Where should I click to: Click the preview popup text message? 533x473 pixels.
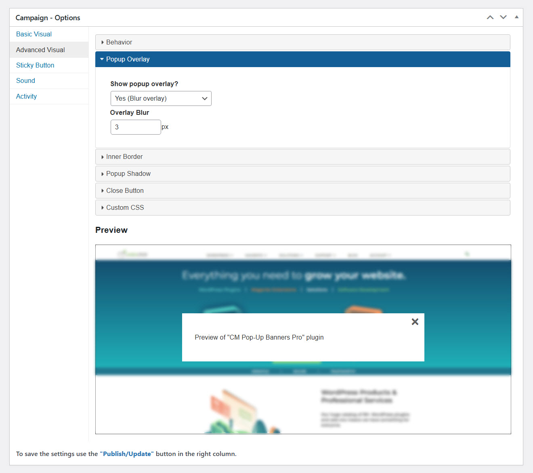coord(259,337)
